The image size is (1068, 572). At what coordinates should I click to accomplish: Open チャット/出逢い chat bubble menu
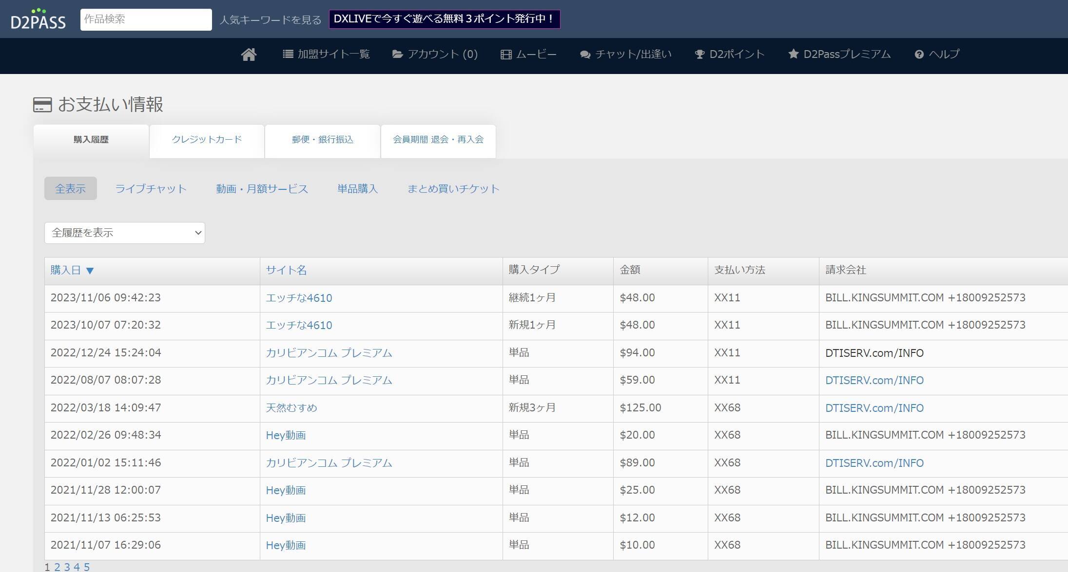pyautogui.click(x=625, y=55)
